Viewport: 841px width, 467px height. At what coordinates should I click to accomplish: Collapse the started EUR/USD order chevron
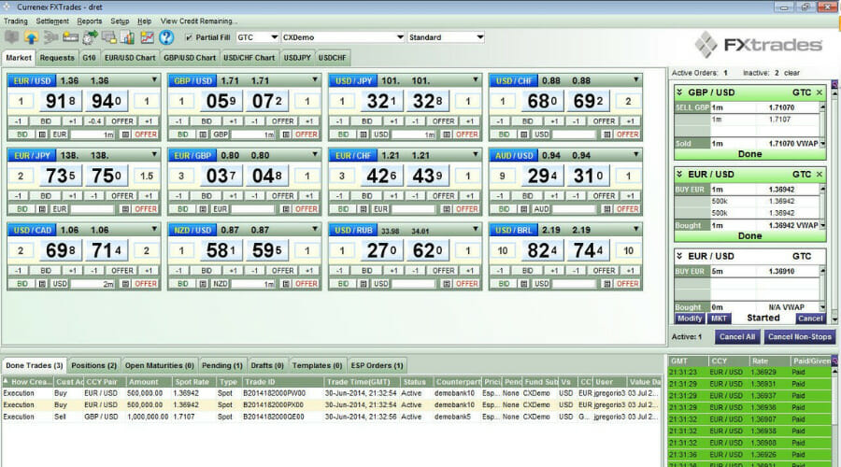click(679, 256)
